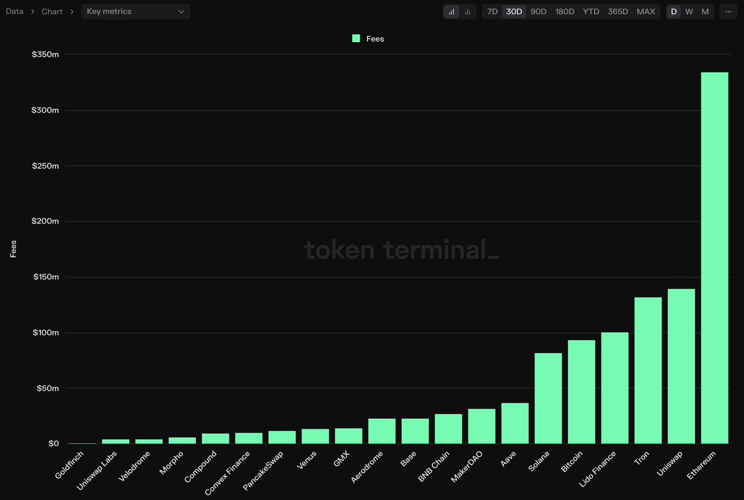The width and height of the screenshot is (744, 500).
Task: Keep daily granularity by clicking D
Action: coord(673,11)
